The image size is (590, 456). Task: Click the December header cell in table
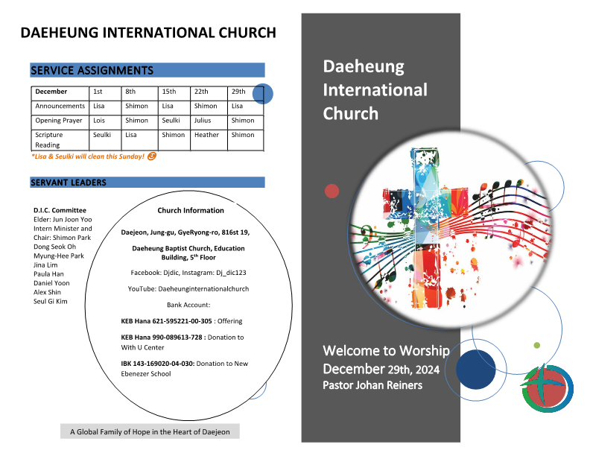coord(51,92)
